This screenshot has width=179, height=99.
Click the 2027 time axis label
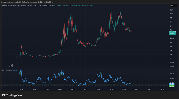tap(137, 90)
